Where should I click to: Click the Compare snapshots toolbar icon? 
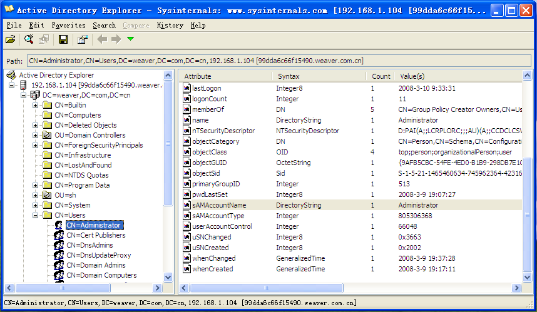point(44,39)
